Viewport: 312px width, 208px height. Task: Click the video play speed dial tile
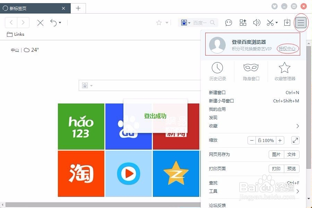(x=129, y=173)
